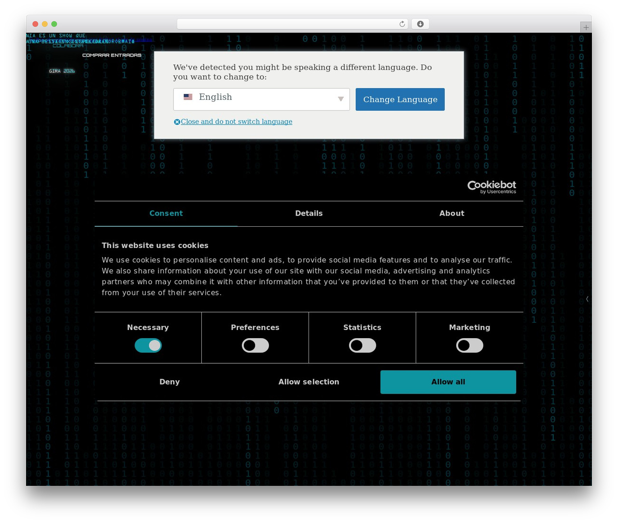The width and height of the screenshot is (618, 523).
Task: Click Allow selection button
Action: pos(309,382)
